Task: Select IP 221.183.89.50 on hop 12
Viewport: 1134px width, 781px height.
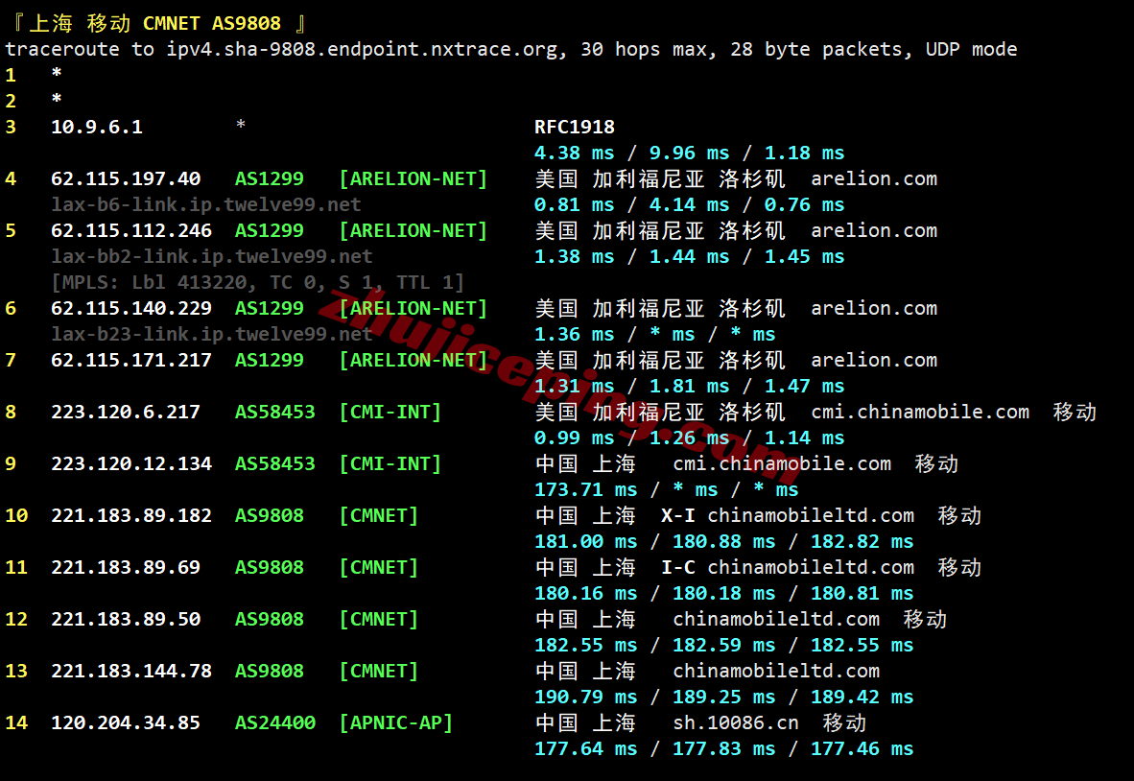Action: point(126,619)
